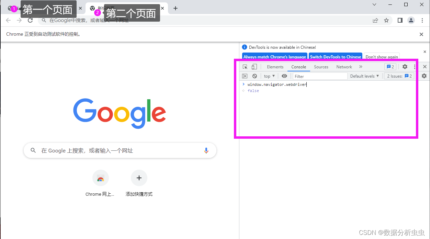Switch to the Sources tab
430x239 pixels.
tap(321, 67)
